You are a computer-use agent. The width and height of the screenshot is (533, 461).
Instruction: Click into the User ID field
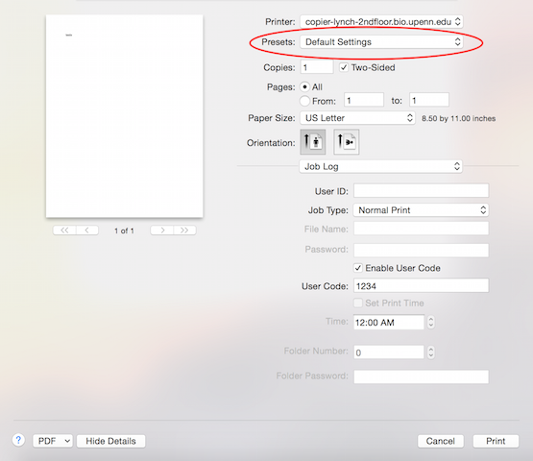coord(422,190)
